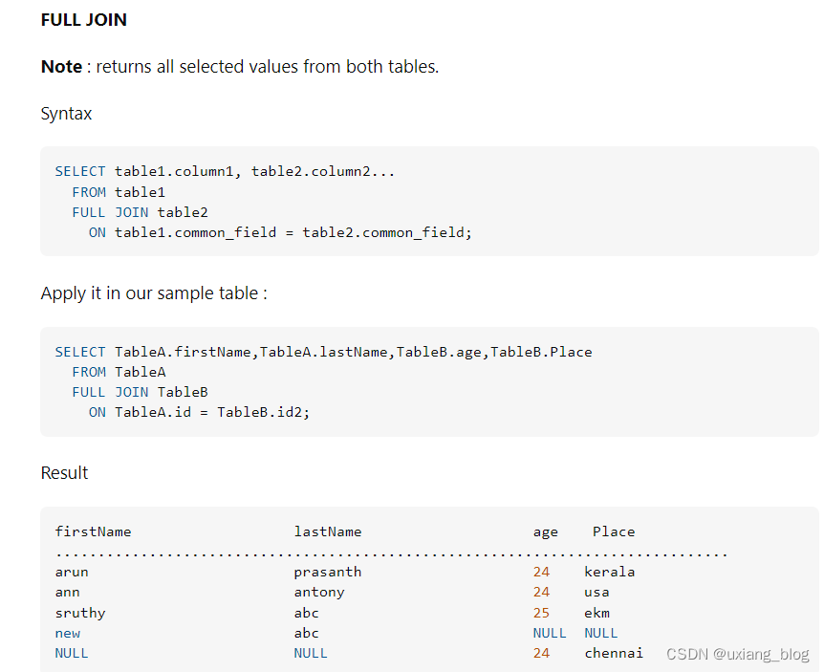Click 'table2.common_field;' in the ON clause
824x672 pixels.
coord(387,232)
